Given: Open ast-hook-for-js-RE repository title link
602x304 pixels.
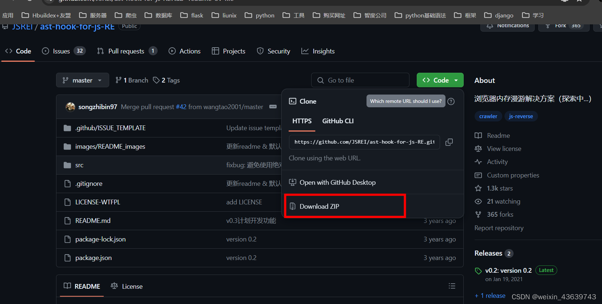Looking at the screenshot, I should [x=77, y=27].
